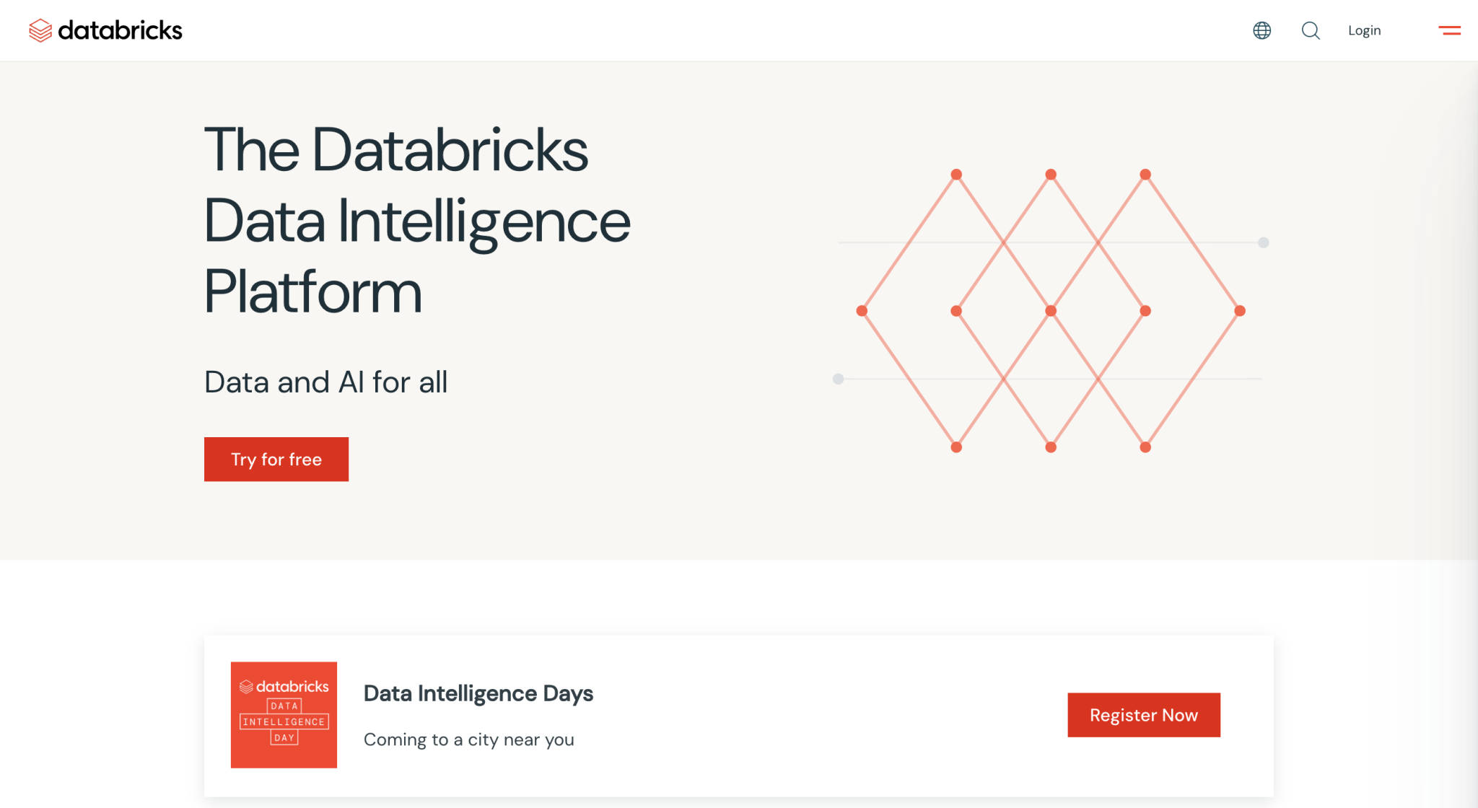Click the center node of the lattice graphic
This screenshot has width=1478, height=808.
click(1051, 311)
